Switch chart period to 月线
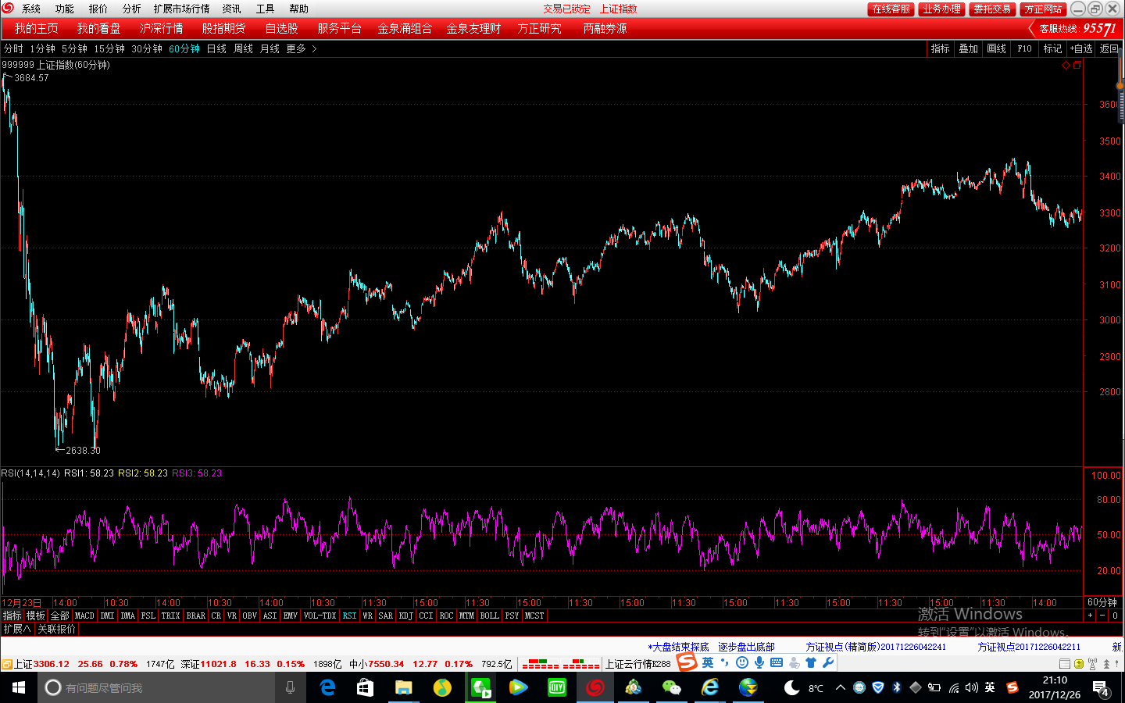Image resolution: width=1125 pixels, height=703 pixels. (x=270, y=48)
